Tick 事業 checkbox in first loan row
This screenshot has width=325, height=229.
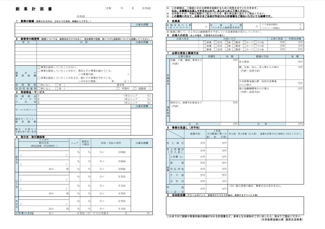point(205,42)
